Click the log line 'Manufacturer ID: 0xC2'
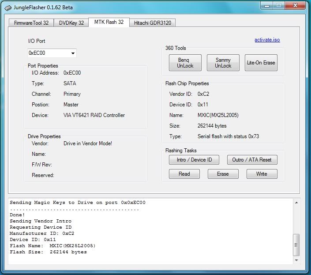Viewport: 311px width, 275px height. point(42,234)
